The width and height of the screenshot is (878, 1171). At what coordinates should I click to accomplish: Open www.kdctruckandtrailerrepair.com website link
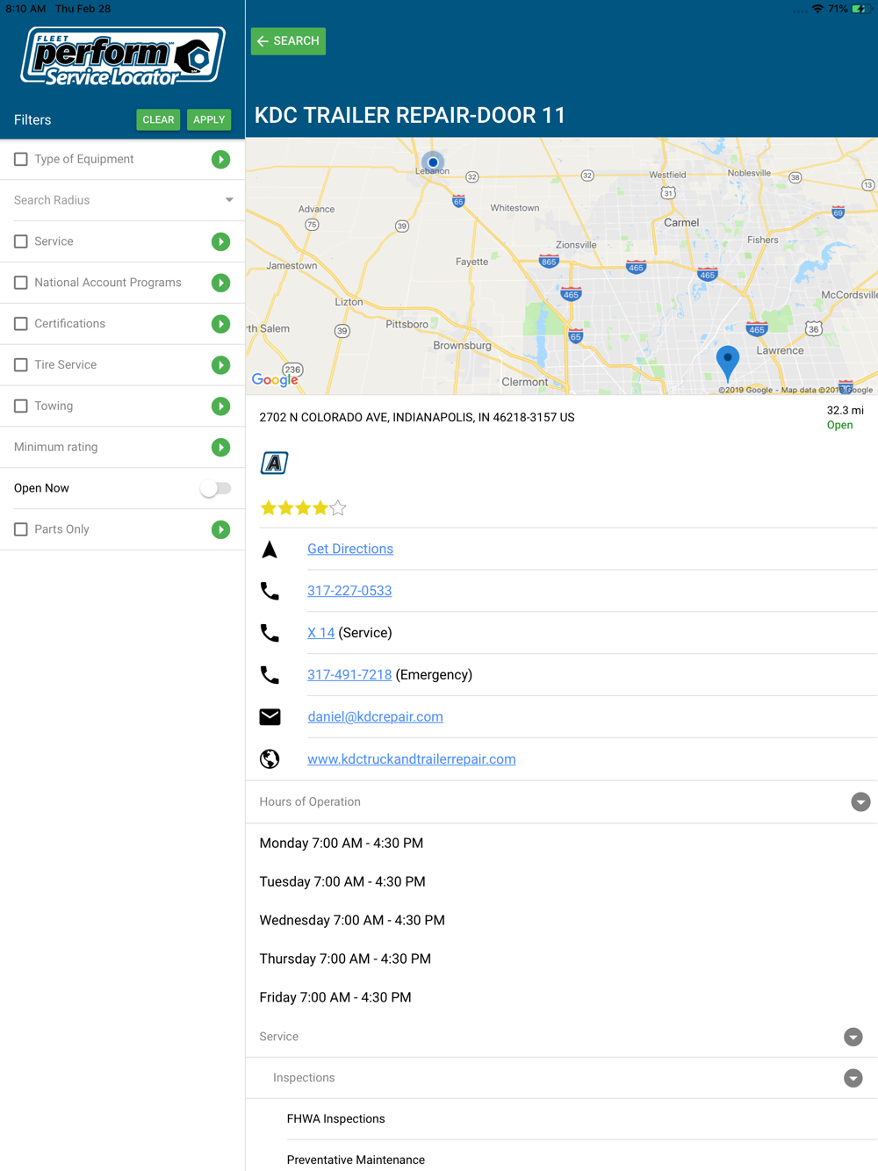(412, 759)
